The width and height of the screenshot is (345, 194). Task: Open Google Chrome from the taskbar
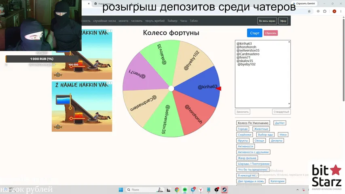pos(177,190)
